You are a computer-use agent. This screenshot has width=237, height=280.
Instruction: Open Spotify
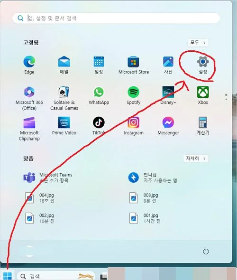click(134, 95)
